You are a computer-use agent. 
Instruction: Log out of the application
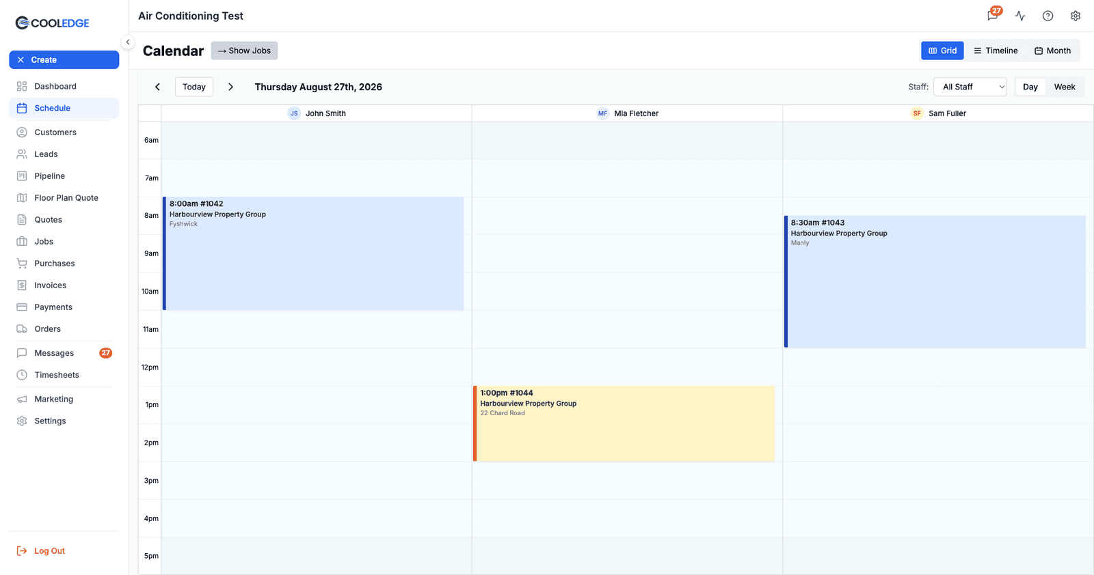tap(41, 551)
